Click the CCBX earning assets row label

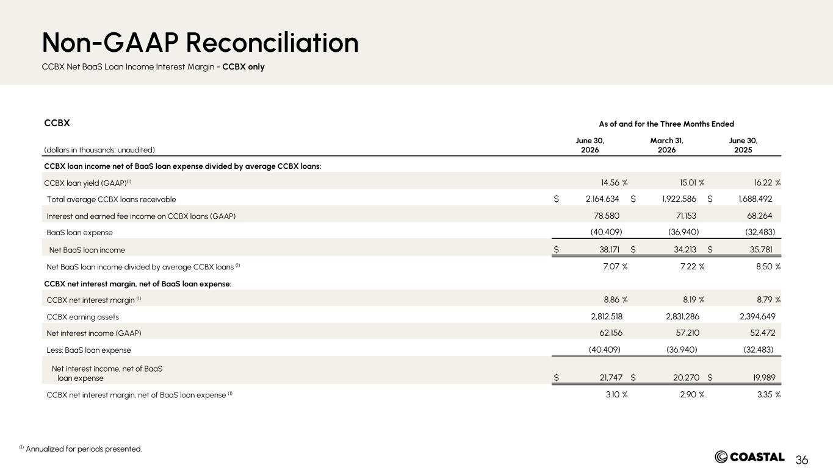[82, 317]
